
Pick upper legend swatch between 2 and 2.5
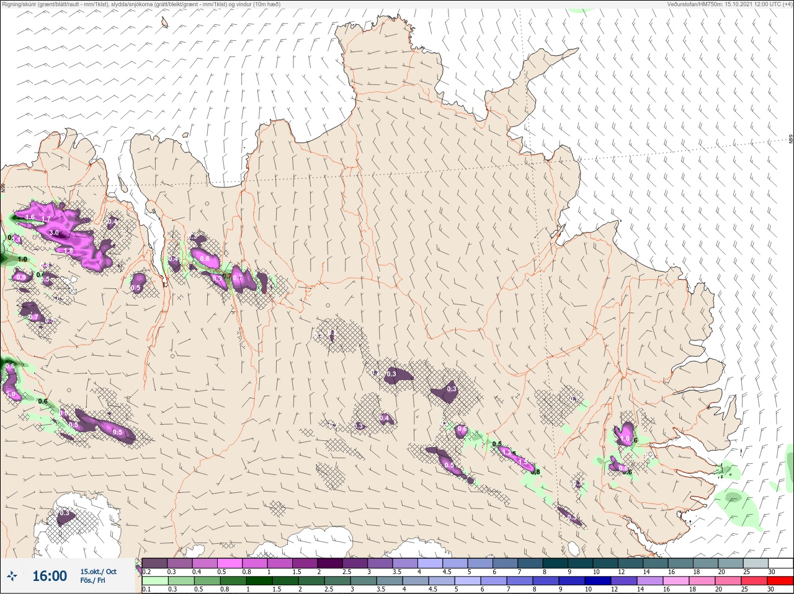point(330,563)
